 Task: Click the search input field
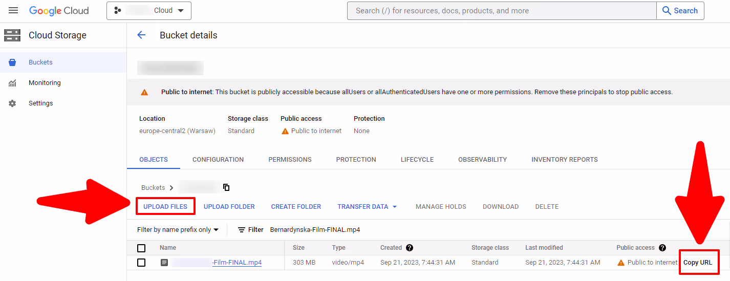tap(502, 10)
